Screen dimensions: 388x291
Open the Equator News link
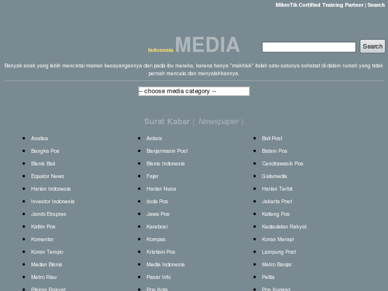(47, 176)
